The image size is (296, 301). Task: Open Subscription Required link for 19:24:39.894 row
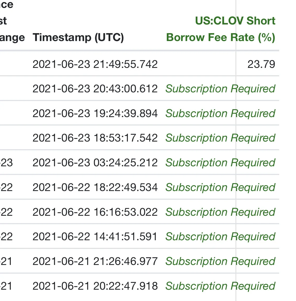(220, 113)
